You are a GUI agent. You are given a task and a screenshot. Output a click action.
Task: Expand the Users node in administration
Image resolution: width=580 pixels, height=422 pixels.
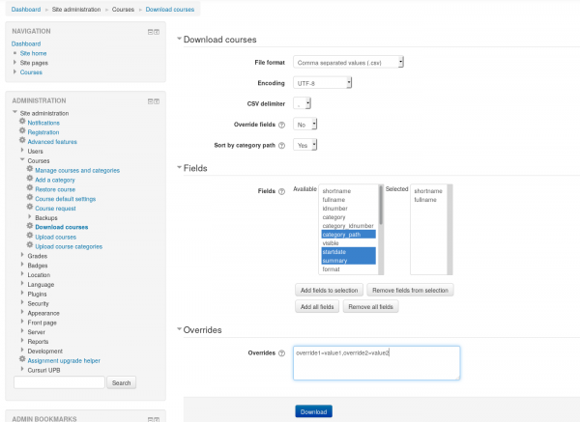(22, 151)
